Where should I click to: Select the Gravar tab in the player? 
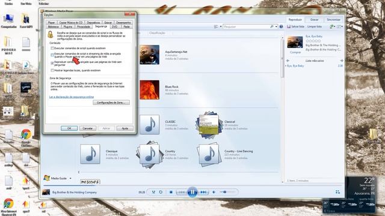pyautogui.click(x=314, y=20)
